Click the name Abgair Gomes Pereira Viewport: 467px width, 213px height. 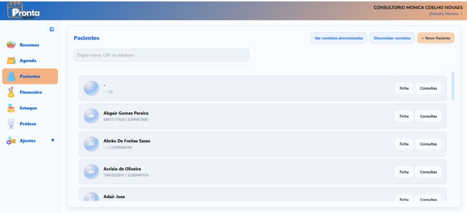pos(126,113)
